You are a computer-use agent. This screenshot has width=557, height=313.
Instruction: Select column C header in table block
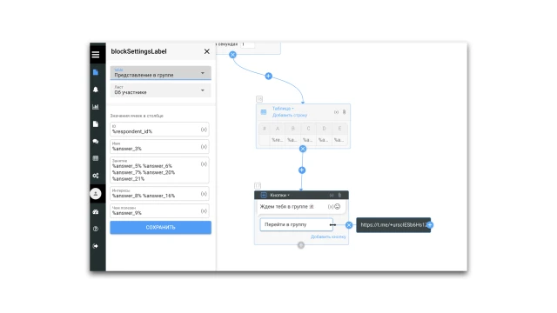click(x=308, y=129)
